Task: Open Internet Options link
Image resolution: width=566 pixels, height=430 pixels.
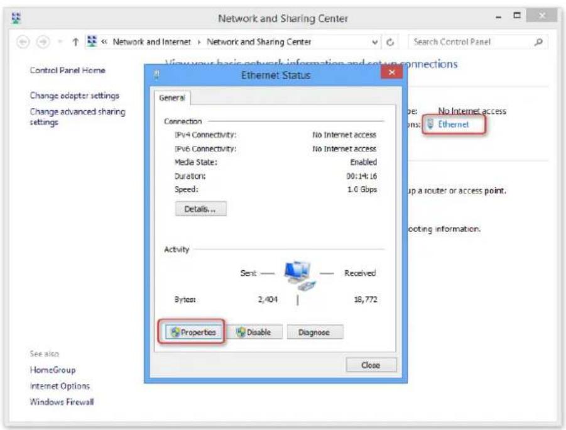Action: click(x=60, y=386)
